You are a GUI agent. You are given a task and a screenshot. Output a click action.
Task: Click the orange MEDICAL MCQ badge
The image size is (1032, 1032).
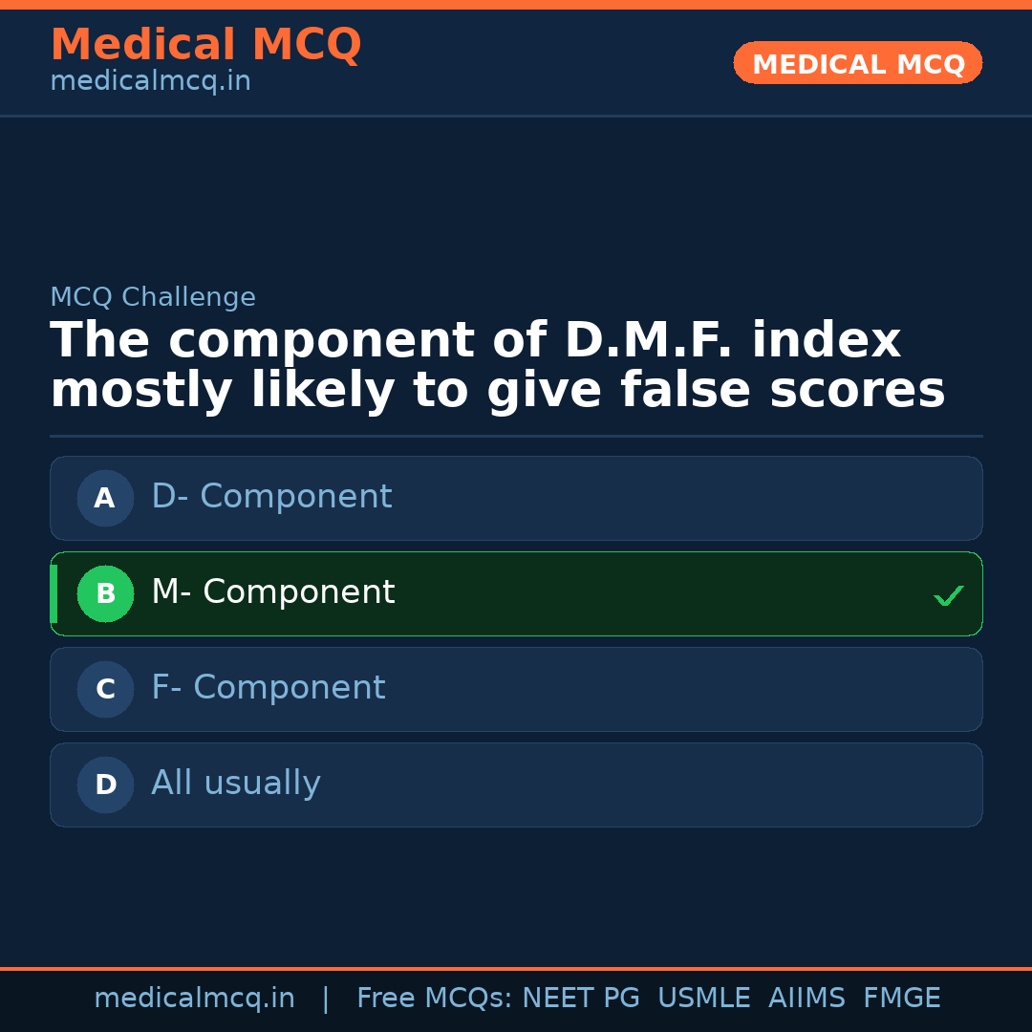(857, 63)
